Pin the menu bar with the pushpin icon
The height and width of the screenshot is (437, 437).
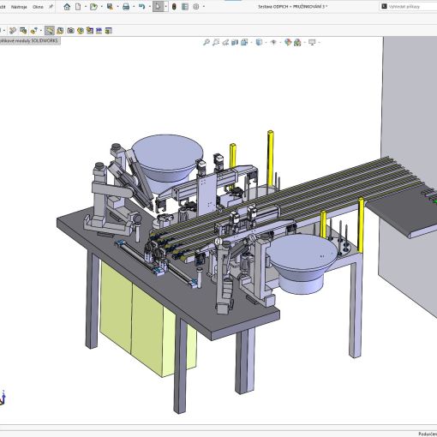[x=51, y=7]
